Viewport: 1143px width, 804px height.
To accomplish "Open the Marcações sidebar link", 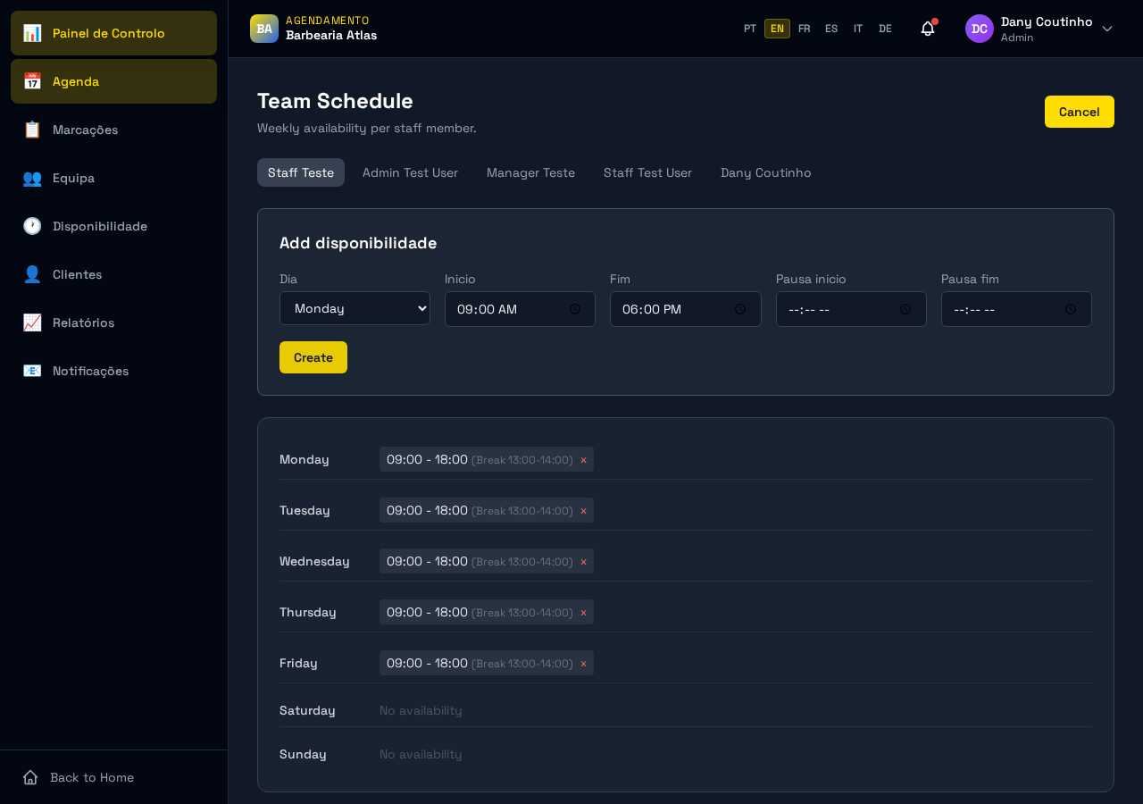I will 113,130.
